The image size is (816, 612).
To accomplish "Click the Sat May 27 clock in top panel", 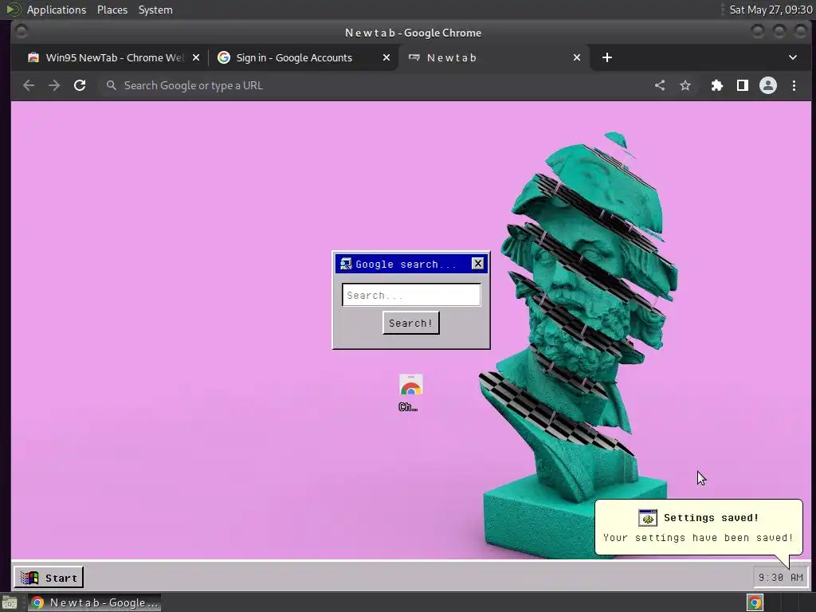I will click(771, 10).
